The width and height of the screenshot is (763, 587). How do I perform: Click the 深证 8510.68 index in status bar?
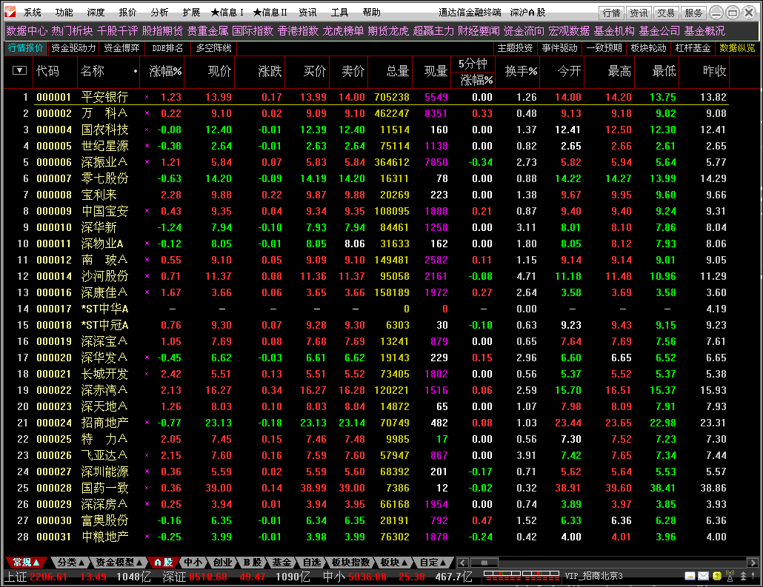(x=195, y=577)
